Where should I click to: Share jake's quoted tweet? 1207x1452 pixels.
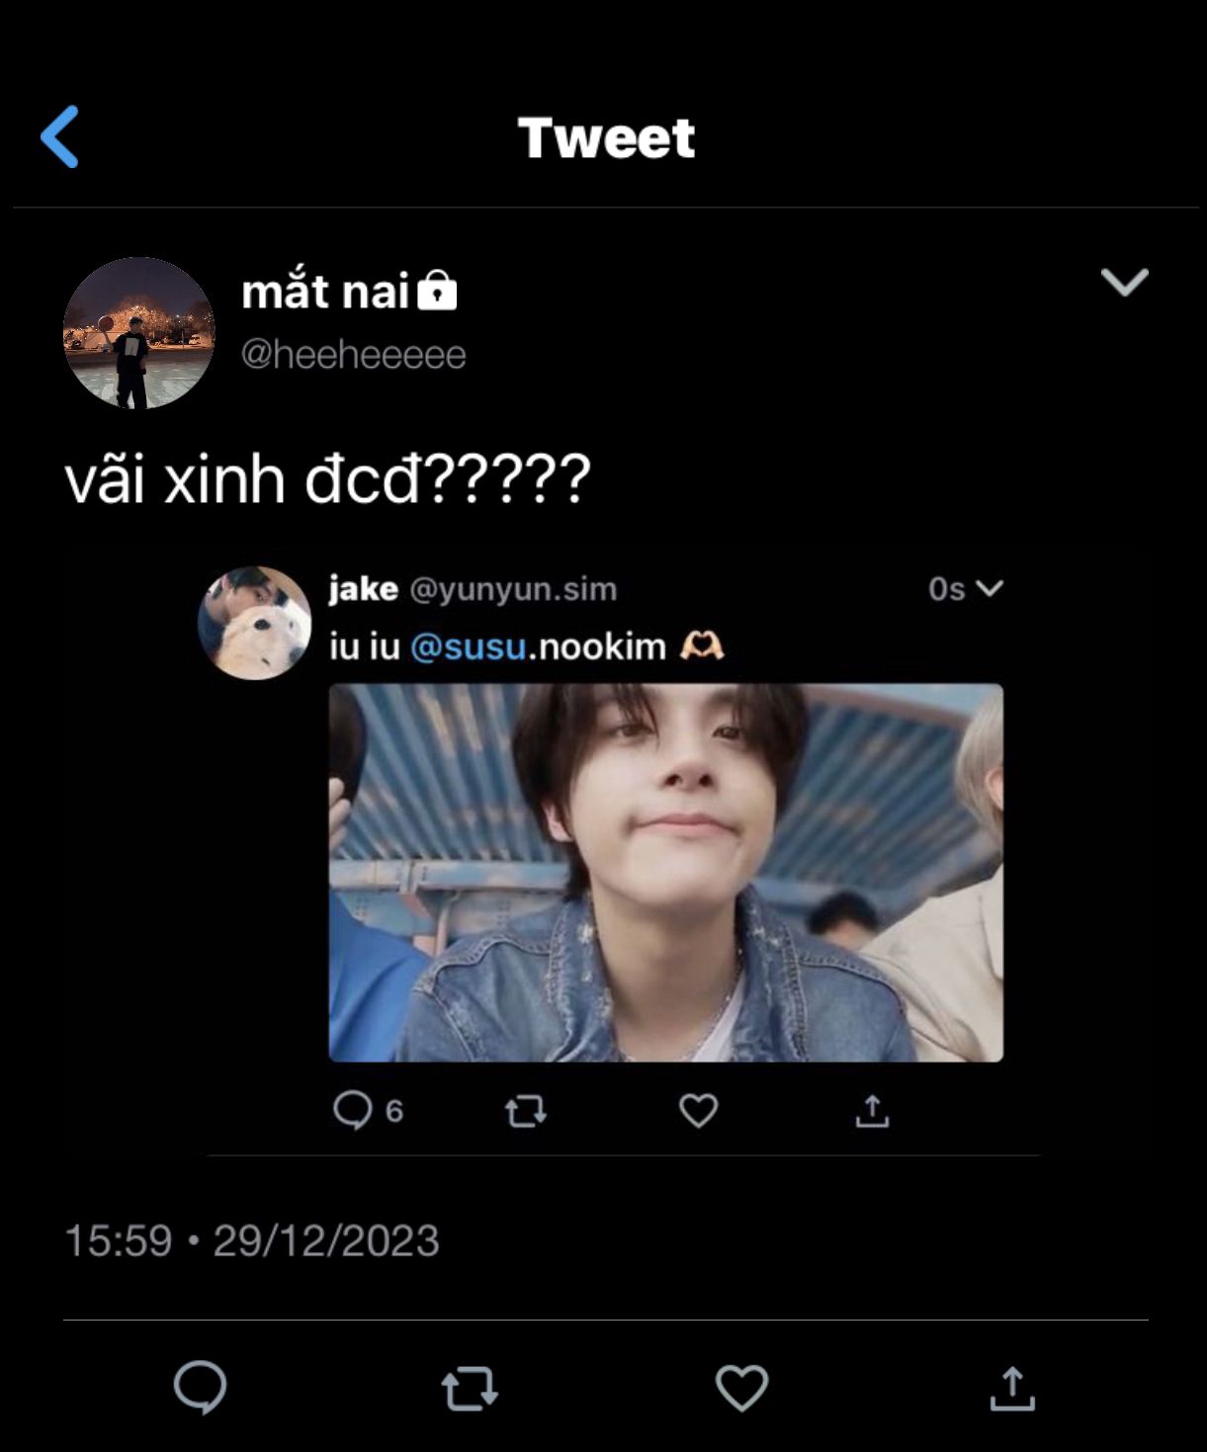(872, 1111)
